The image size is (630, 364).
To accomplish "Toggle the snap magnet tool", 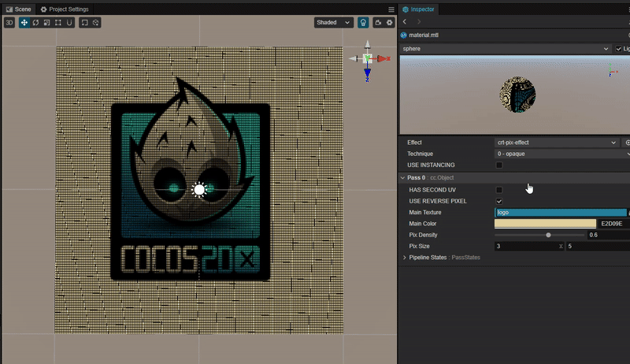I will pyautogui.click(x=69, y=23).
